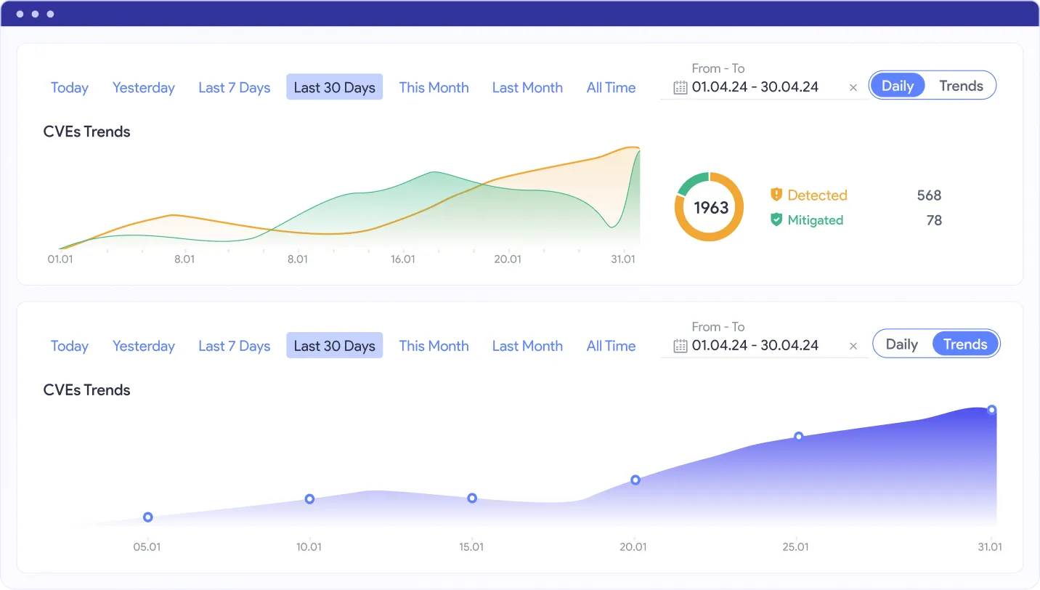Click the Mitigated count 78
The image size is (1040, 590).
[x=934, y=220]
